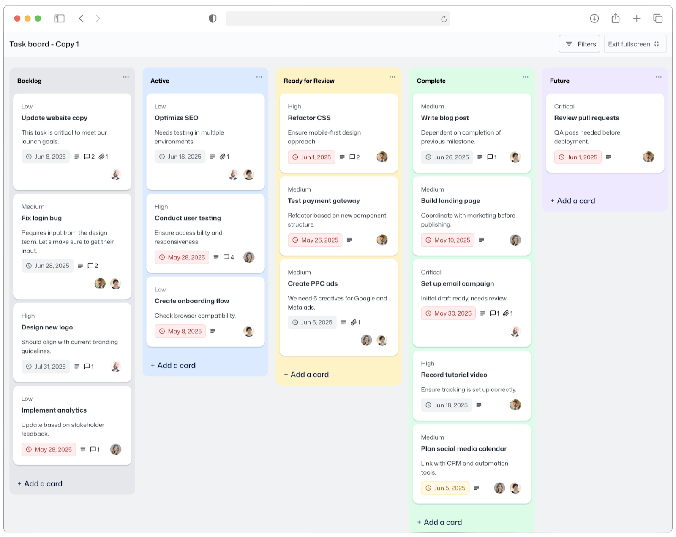The width and height of the screenshot is (676, 537).
Task: Click Jun 6, 2025 date on Create PPC ads
Action: pyautogui.click(x=312, y=322)
